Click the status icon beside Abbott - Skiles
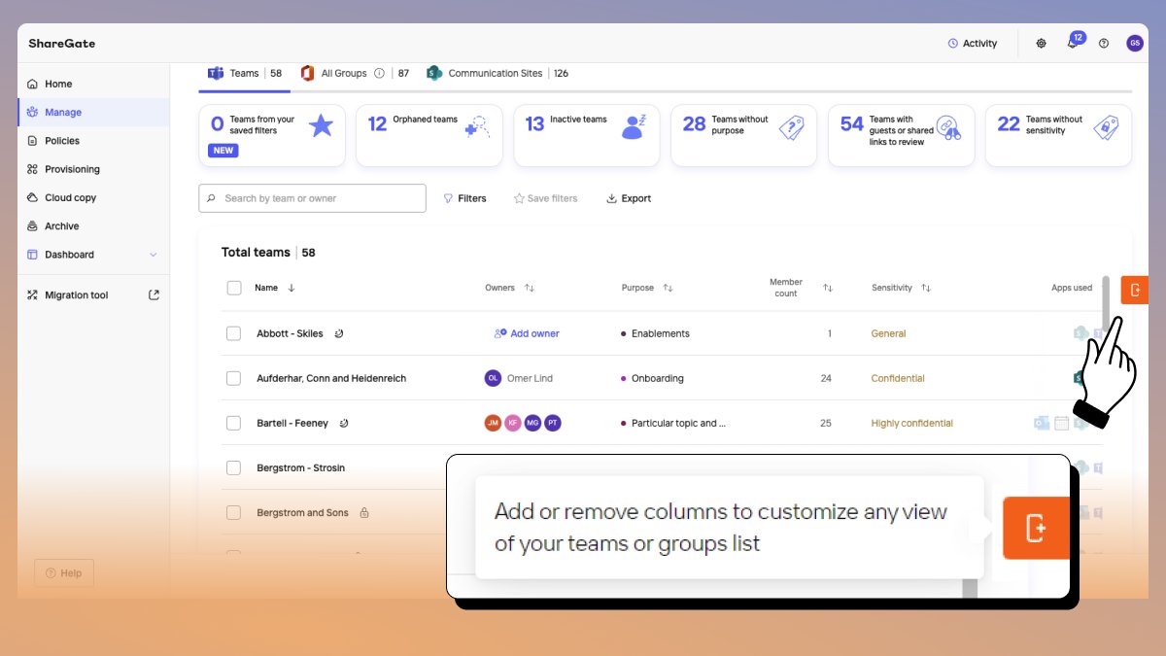The height and width of the screenshot is (656, 1166). pyautogui.click(x=339, y=333)
